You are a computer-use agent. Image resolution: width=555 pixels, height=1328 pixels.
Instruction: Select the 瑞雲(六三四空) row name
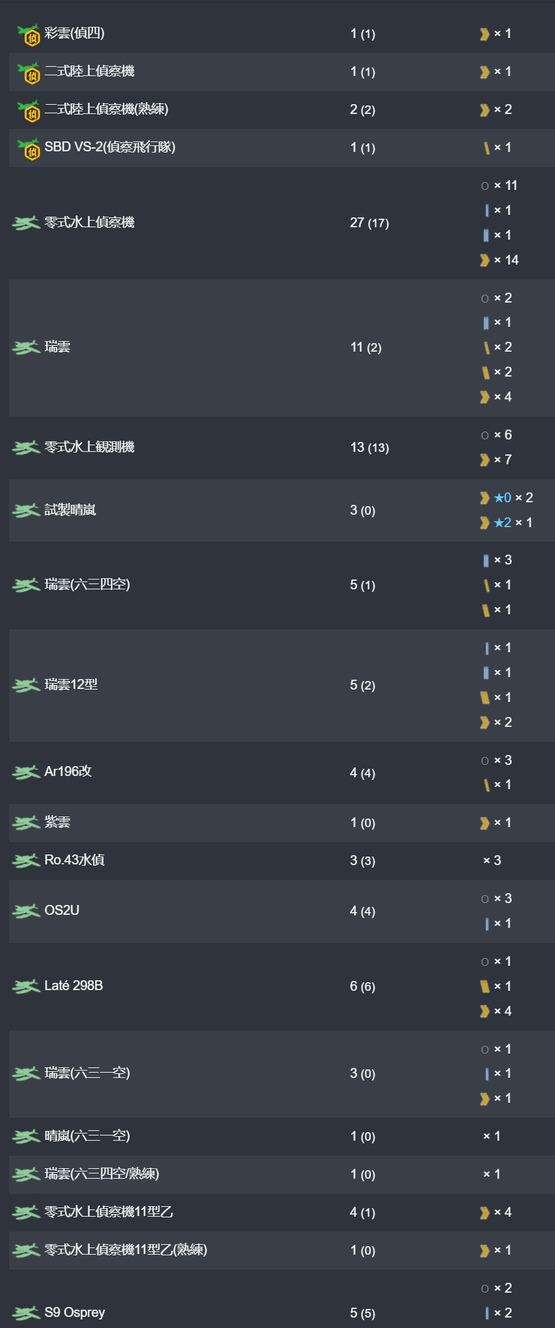88,584
